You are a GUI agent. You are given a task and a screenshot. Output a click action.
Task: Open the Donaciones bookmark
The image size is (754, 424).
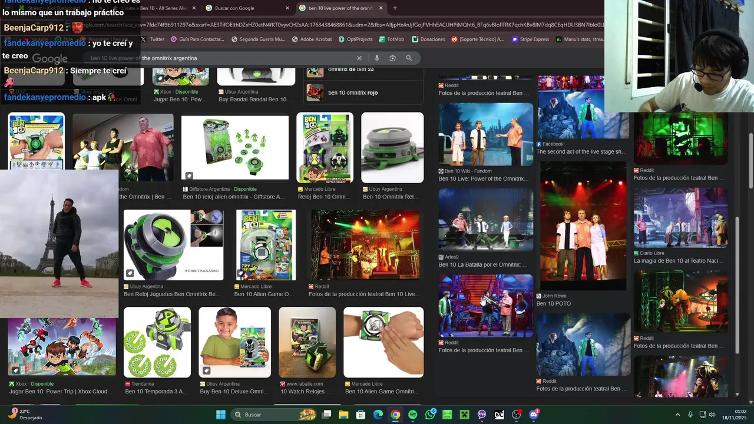tap(428, 39)
